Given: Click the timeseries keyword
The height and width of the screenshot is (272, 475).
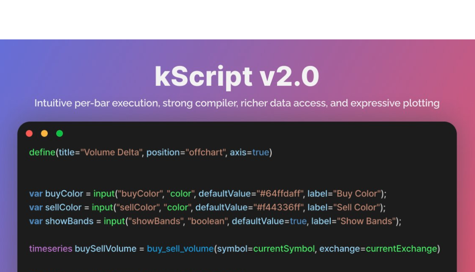Looking at the screenshot, I should coord(51,249).
